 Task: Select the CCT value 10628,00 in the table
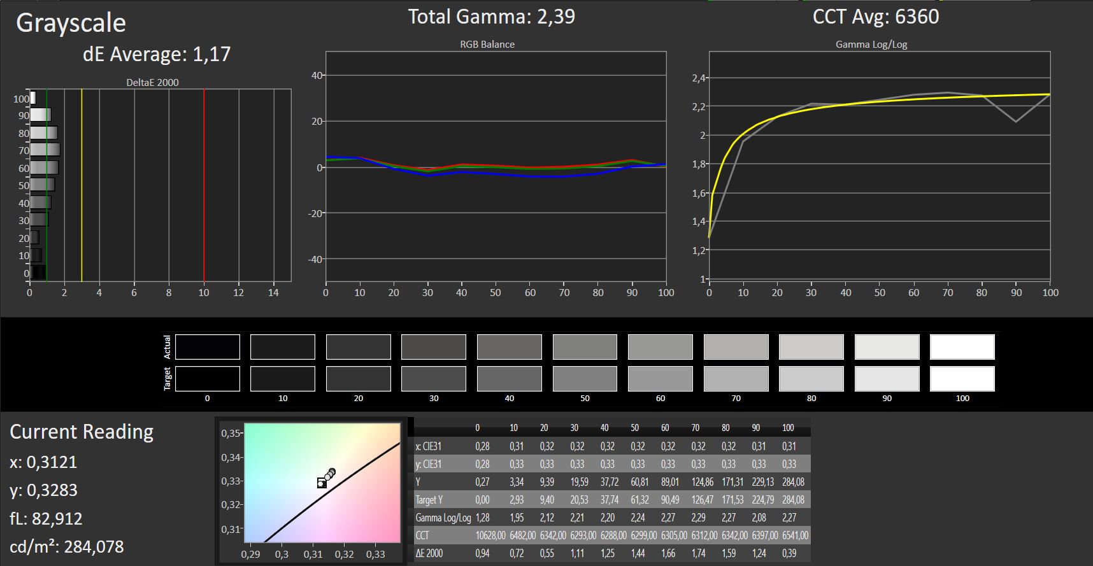click(490, 535)
